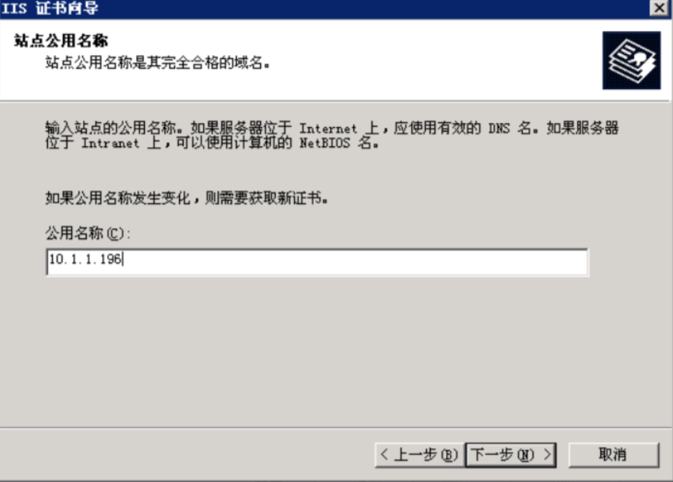Click the right chevron on 下一步 button

pos(547,454)
